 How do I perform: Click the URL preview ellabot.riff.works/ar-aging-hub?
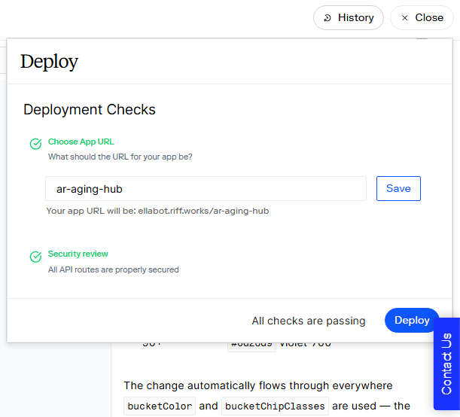click(x=203, y=211)
